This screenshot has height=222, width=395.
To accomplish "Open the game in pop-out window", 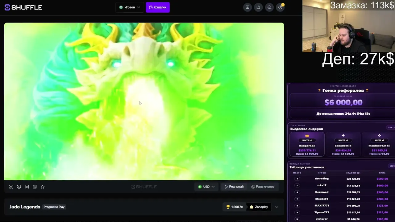I will [x=19, y=187].
